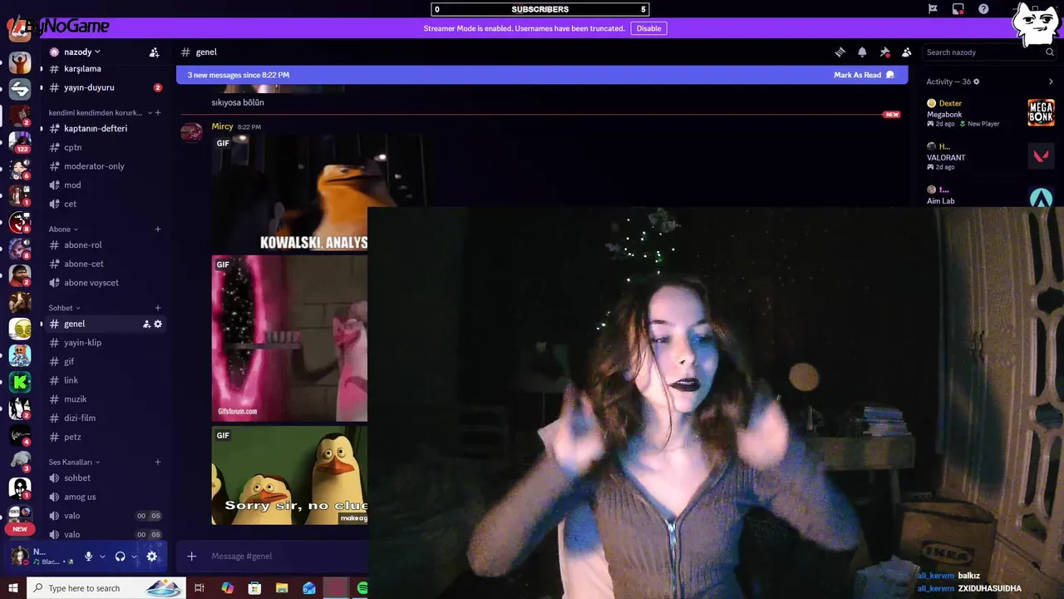Create channel in Ses Kanalları category
The height and width of the screenshot is (599, 1064).
pos(158,462)
